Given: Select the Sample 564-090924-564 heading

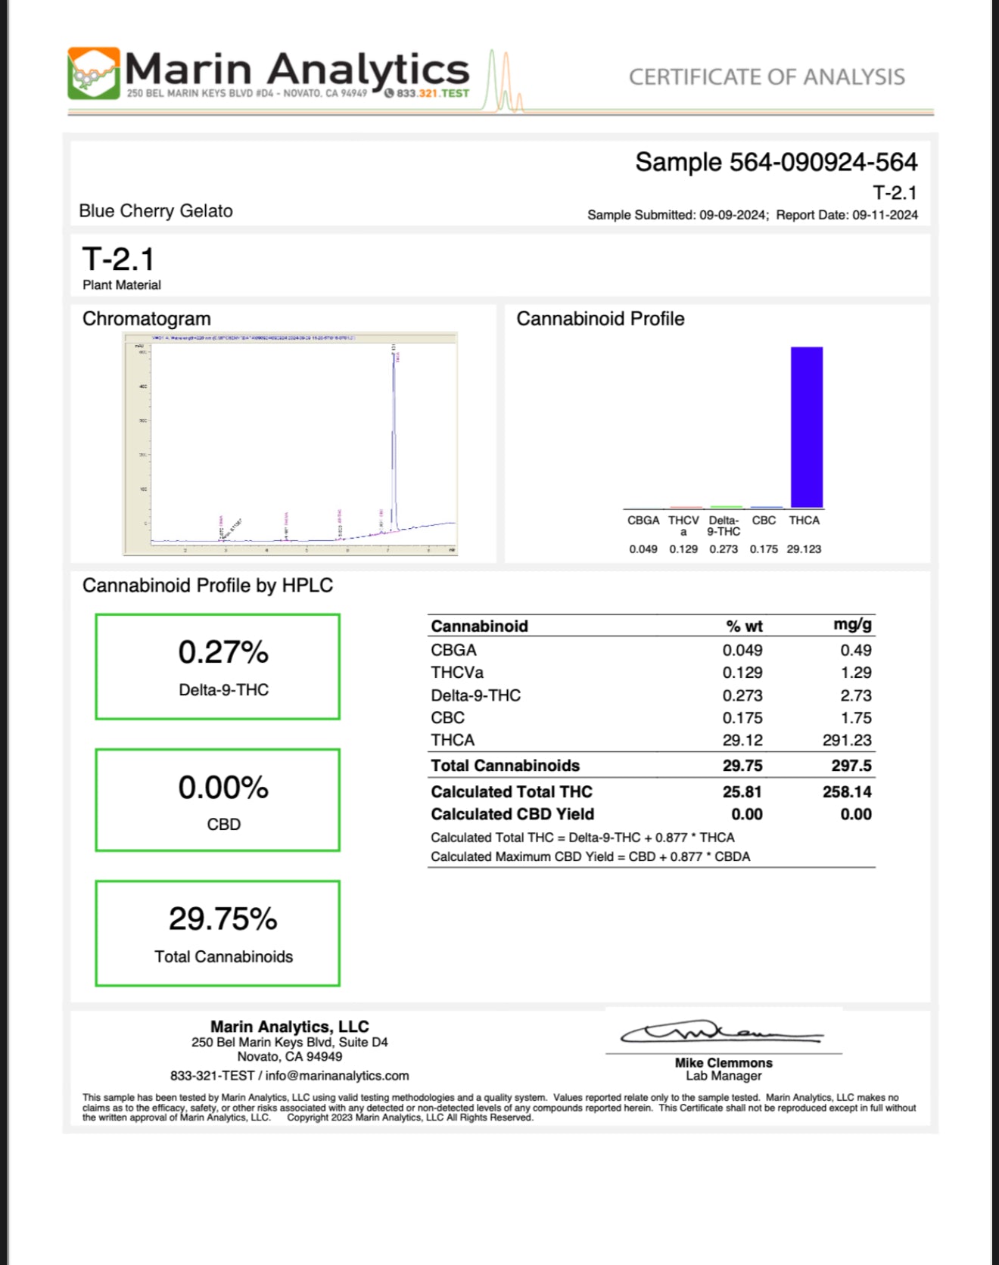Looking at the screenshot, I should 776,162.
